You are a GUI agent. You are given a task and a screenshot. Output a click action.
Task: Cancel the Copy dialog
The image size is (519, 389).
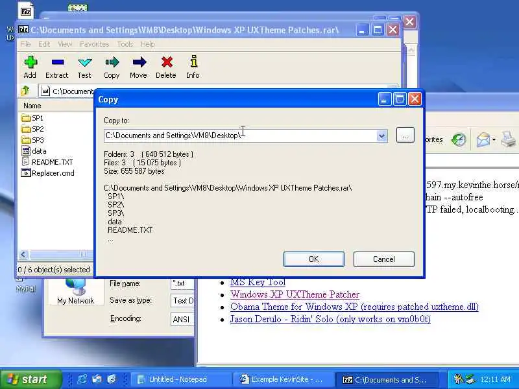coord(383,259)
